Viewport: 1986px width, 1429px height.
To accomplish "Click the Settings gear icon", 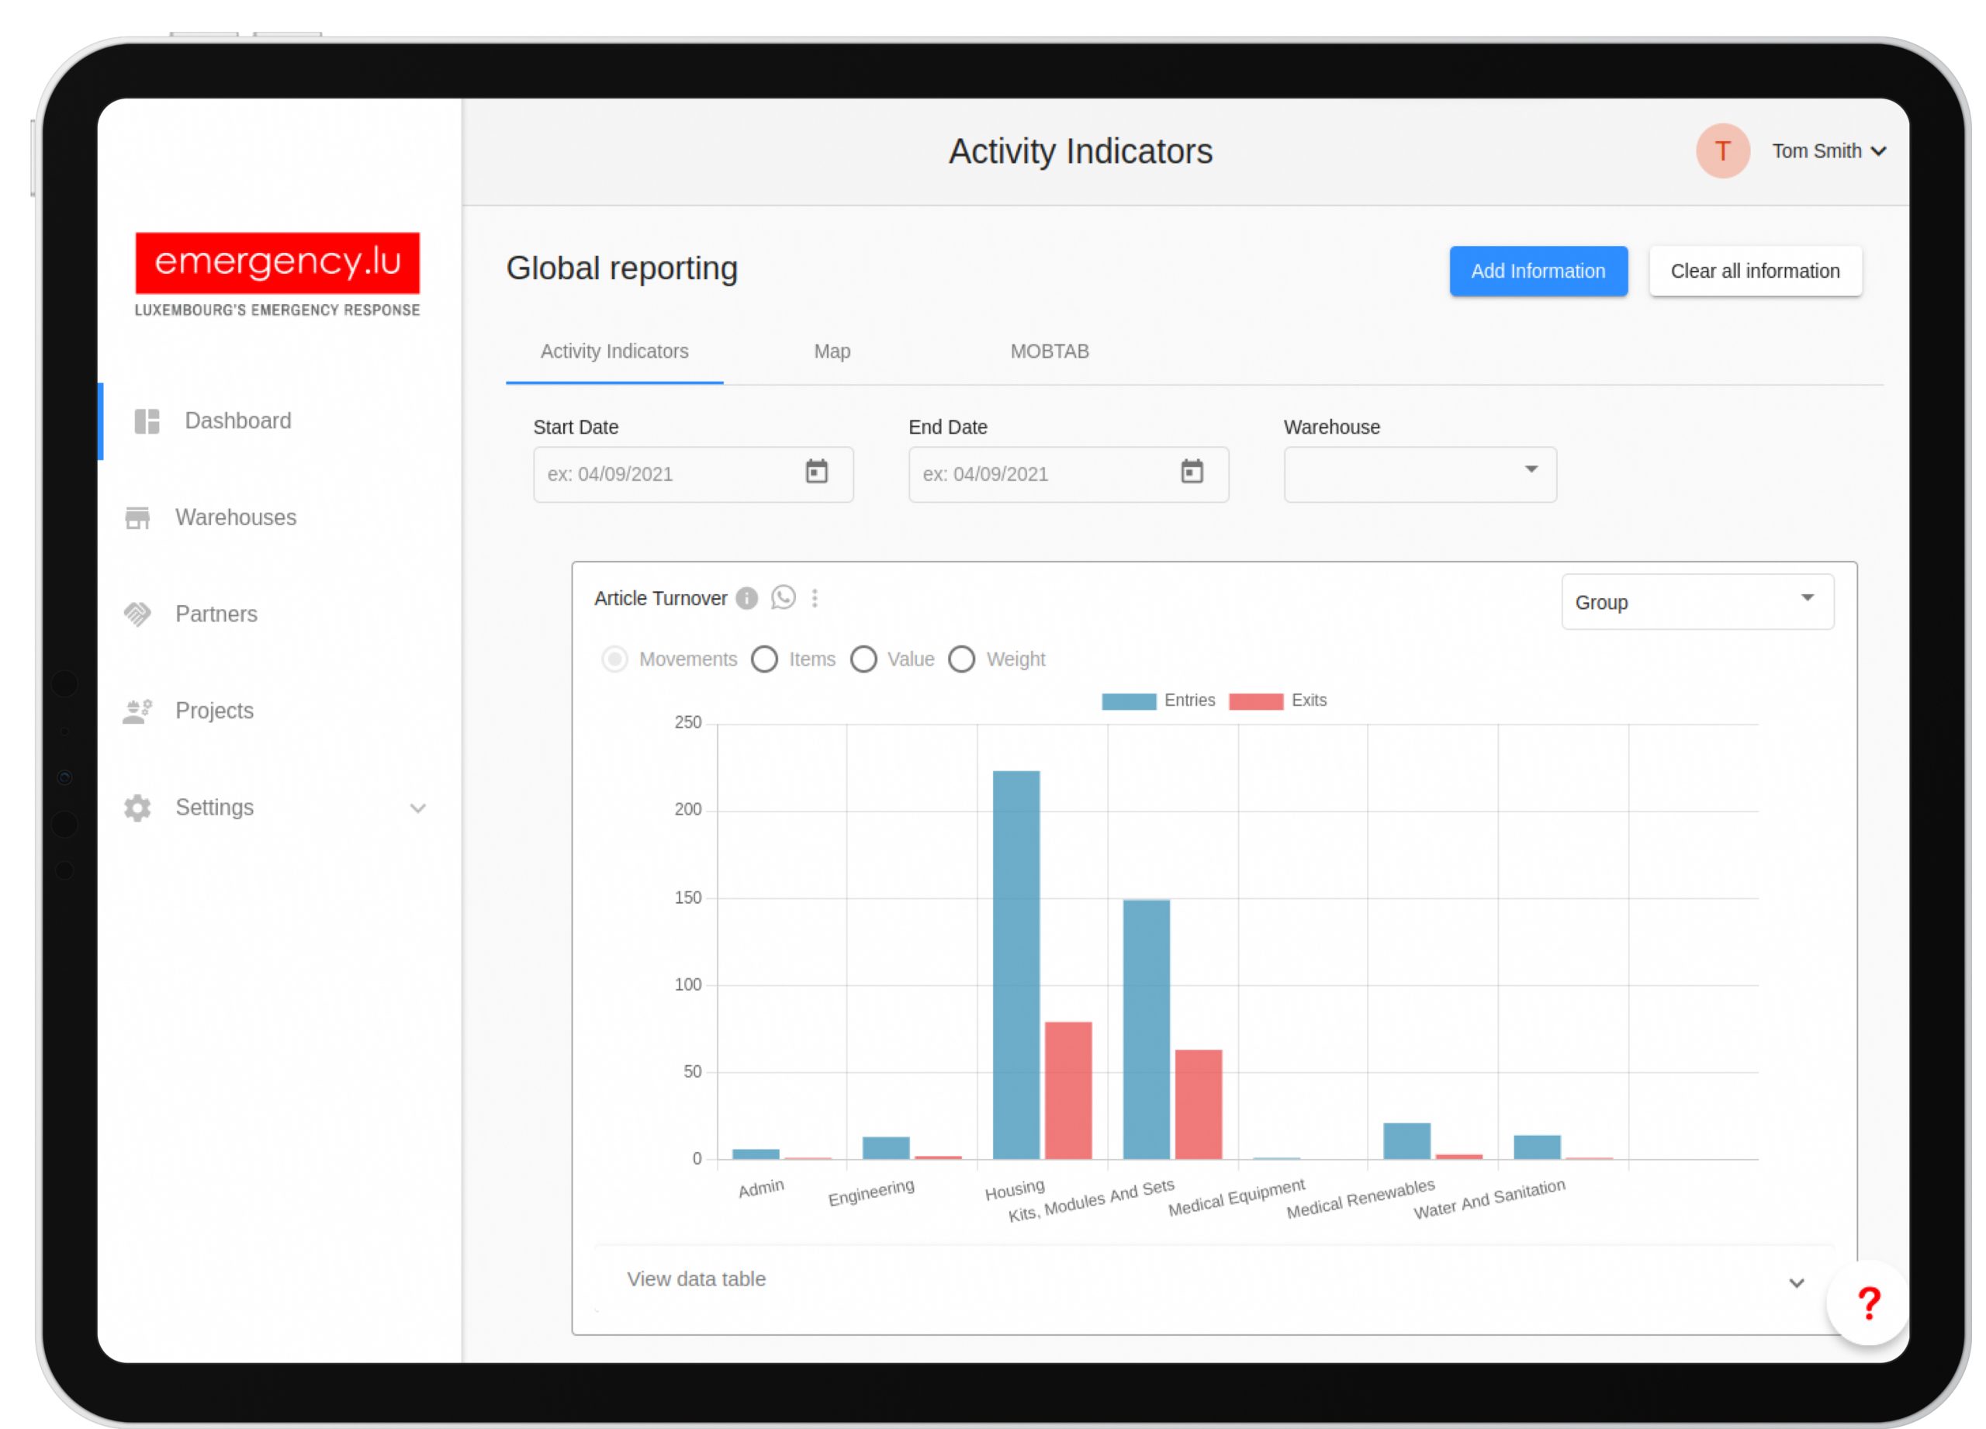I will (x=137, y=808).
